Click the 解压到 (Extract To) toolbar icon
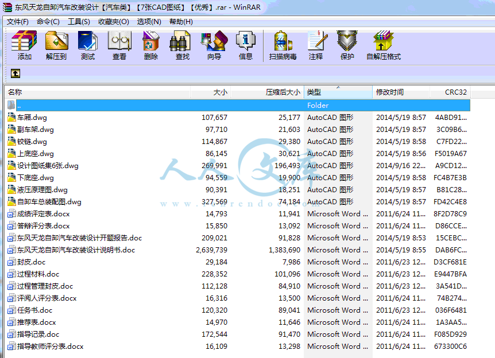Viewport: 495px width, 358px height. point(56,41)
